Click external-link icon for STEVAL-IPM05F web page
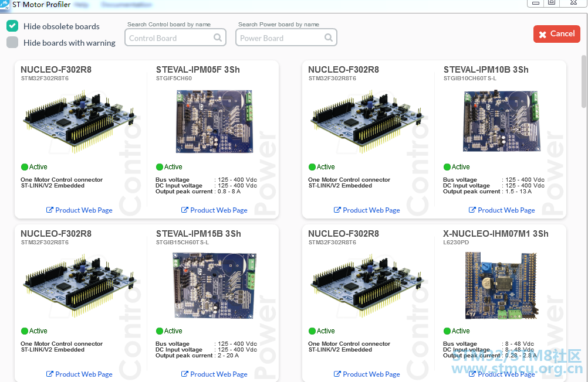 [184, 210]
